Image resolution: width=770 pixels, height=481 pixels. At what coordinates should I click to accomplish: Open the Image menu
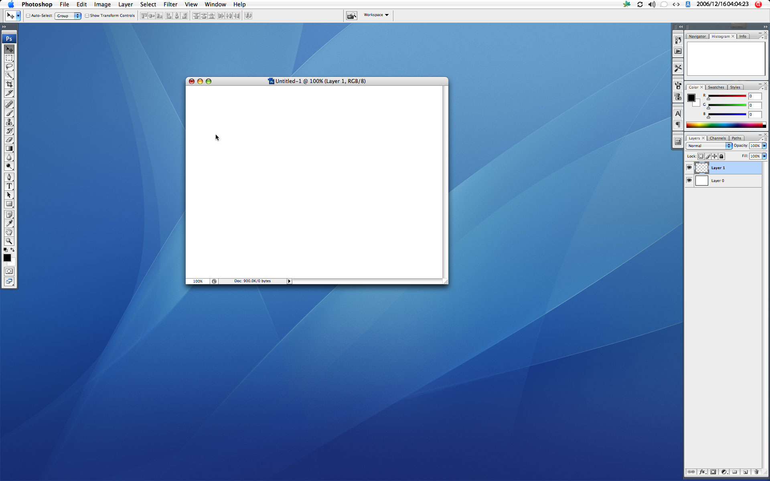click(x=102, y=4)
